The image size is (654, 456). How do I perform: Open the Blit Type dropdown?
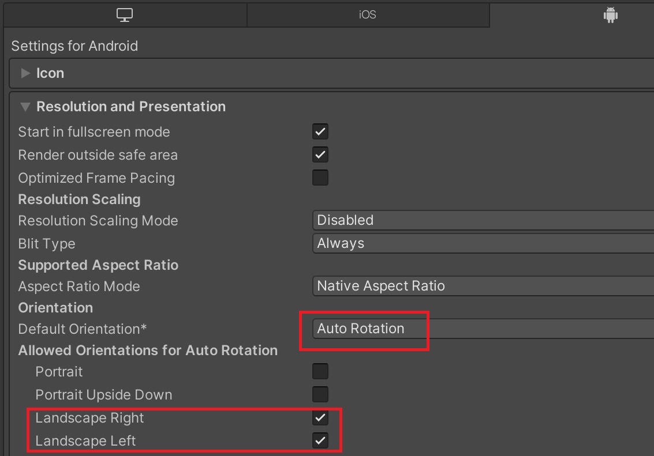483,243
